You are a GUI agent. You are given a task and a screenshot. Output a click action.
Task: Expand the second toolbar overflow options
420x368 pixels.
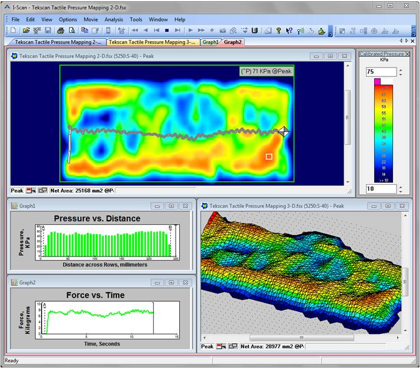414,31
